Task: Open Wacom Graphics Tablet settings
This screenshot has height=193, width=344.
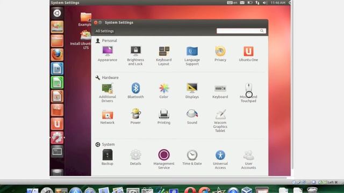Action: click(220, 121)
